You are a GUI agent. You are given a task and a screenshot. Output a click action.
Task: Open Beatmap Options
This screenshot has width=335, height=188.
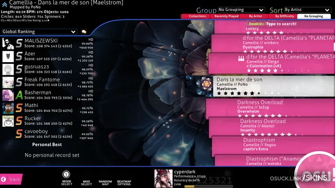point(124,183)
